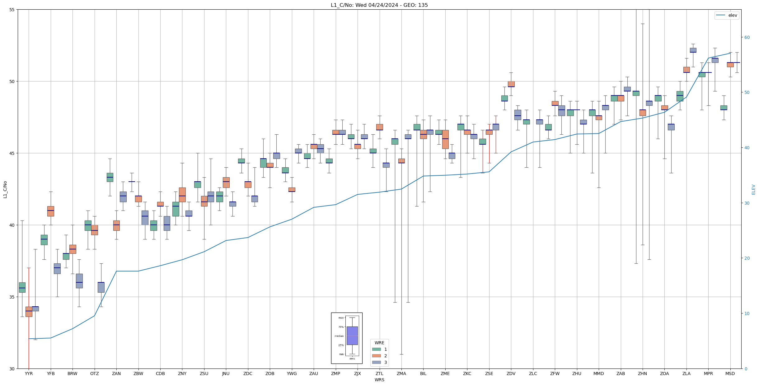Click the ZMP x-axis label
This screenshot has width=759, height=385.
point(336,373)
